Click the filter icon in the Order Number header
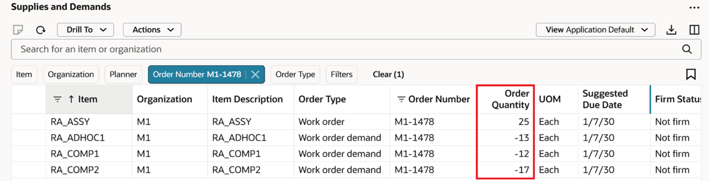709x181 pixels. point(401,99)
